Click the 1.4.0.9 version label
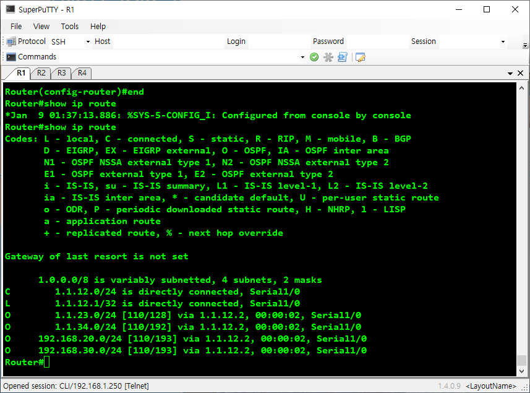 point(449,386)
